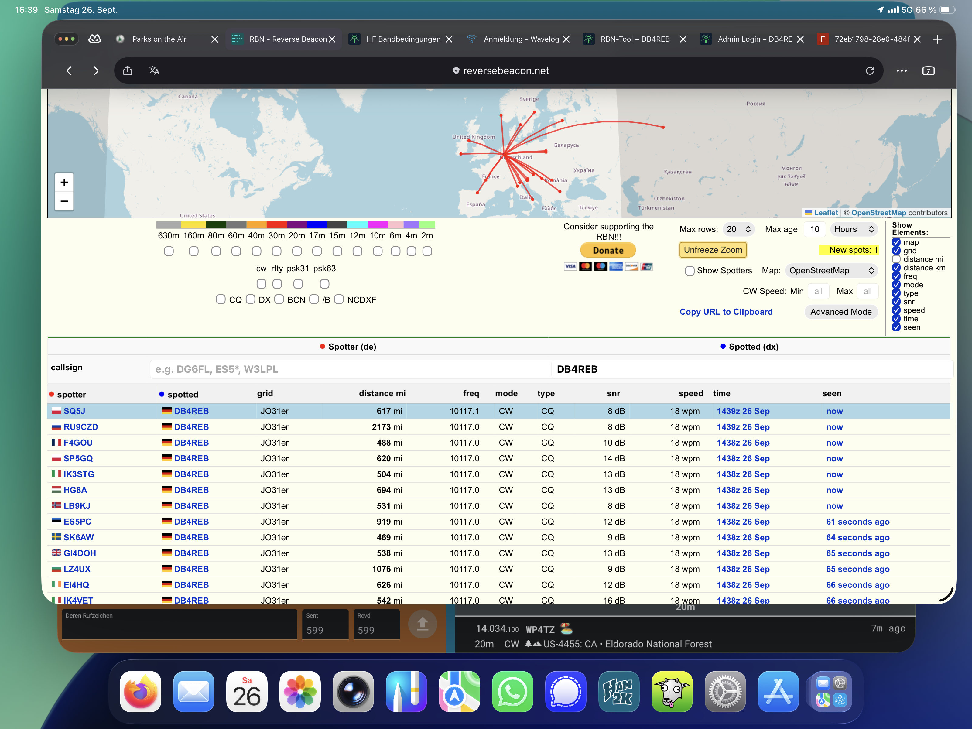Screen dimensions: 972x729
Task: Open the Max rows dropdown
Action: [738, 229]
